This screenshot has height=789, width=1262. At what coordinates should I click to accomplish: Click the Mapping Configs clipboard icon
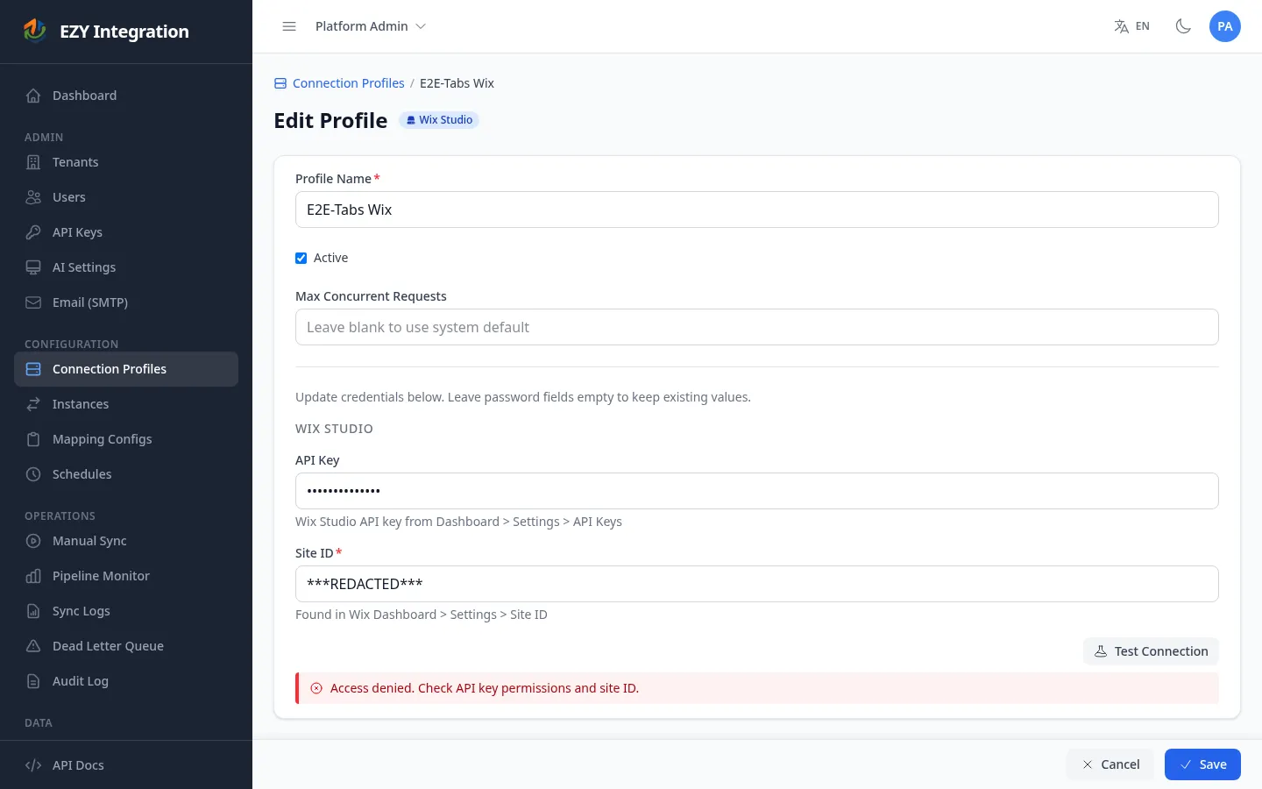click(33, 439)
